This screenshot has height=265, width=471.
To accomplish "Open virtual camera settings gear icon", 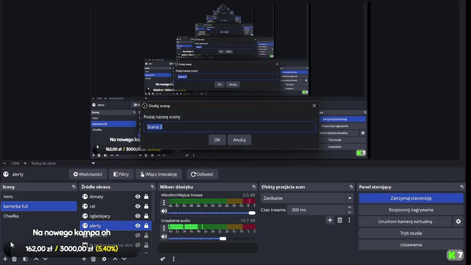I will click(x=458, y=222).
